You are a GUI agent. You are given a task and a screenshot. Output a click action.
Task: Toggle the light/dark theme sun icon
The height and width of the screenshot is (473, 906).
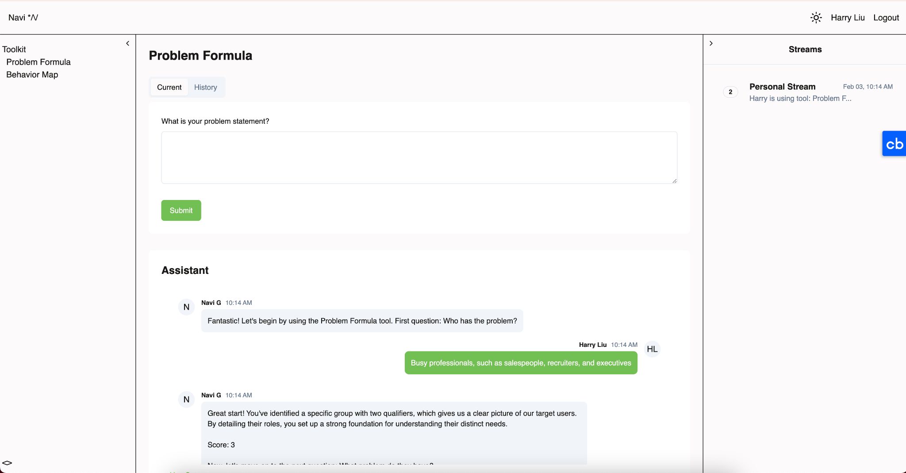pos(816,18)
